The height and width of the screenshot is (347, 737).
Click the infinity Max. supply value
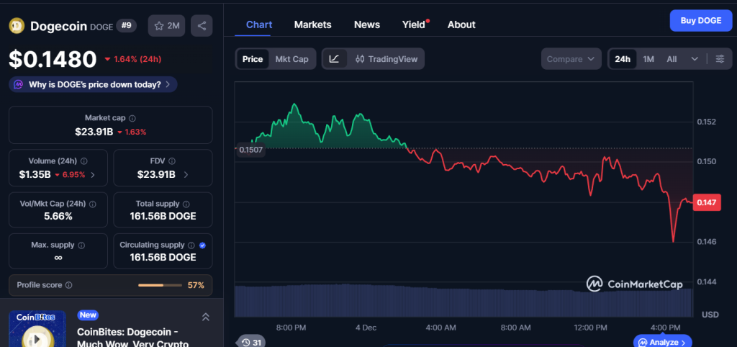[58, 258]
